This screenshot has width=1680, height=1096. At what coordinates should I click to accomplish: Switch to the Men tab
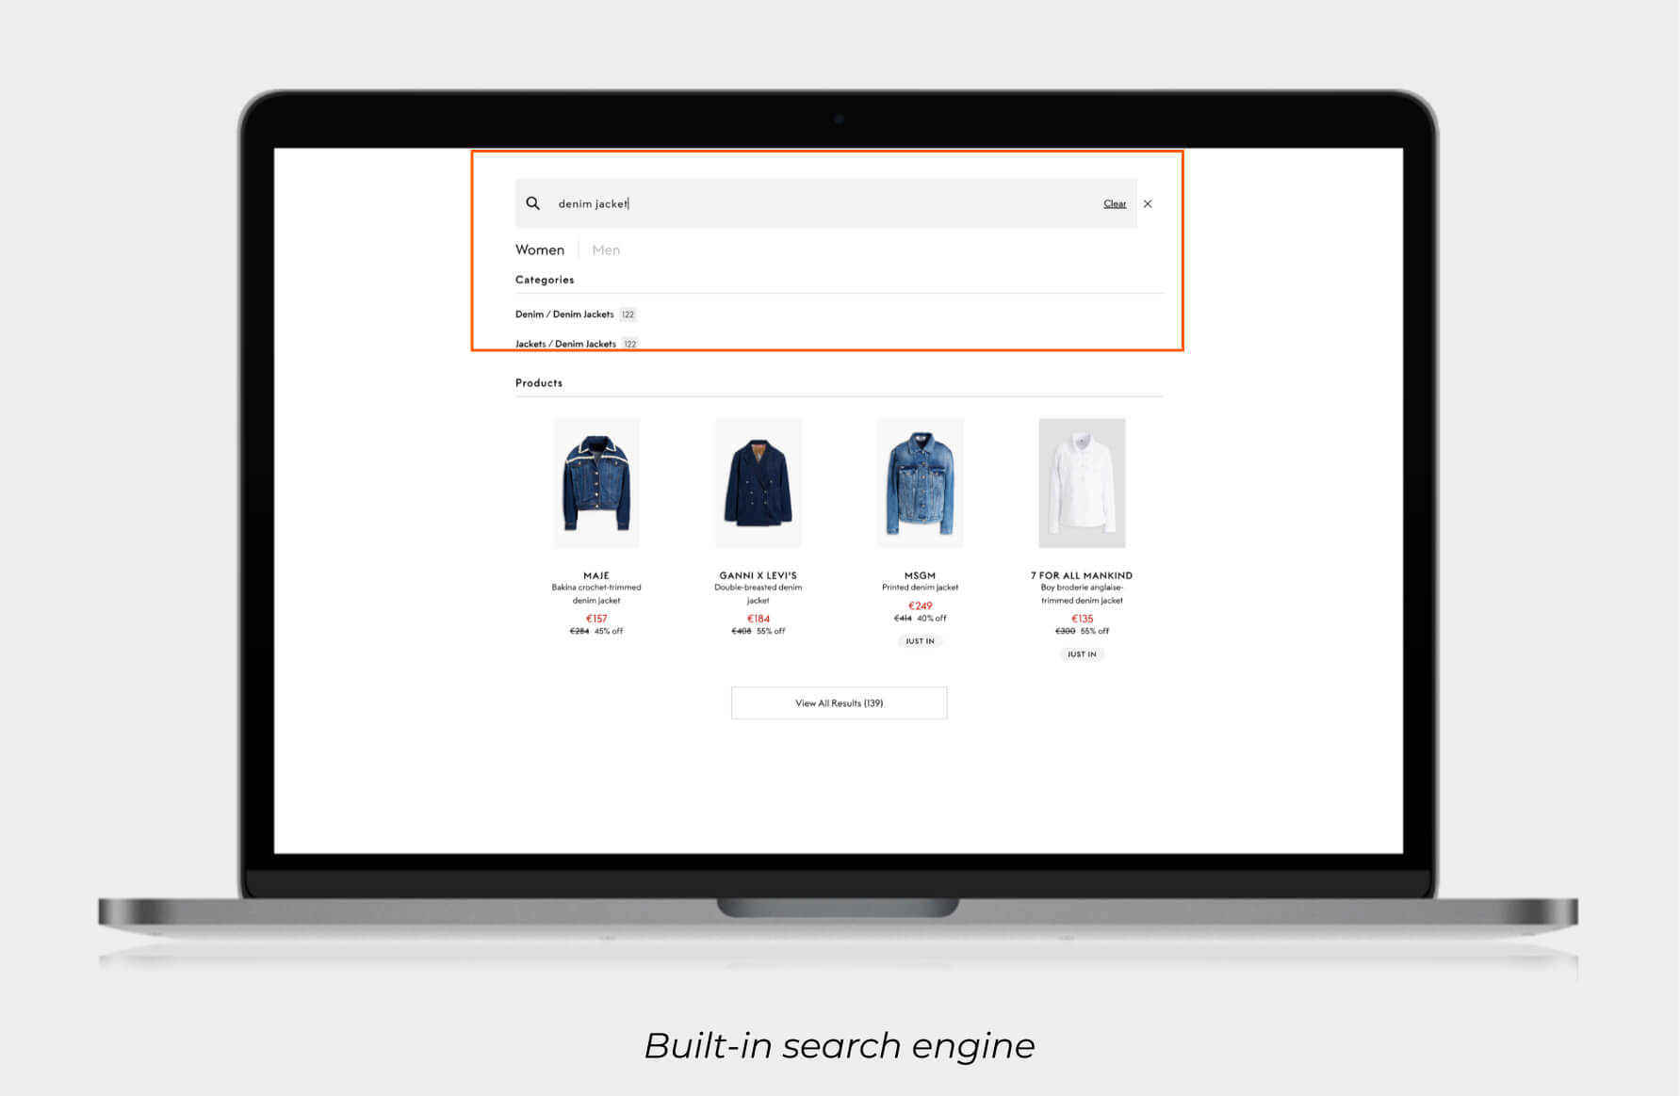(x=606, y=250)
